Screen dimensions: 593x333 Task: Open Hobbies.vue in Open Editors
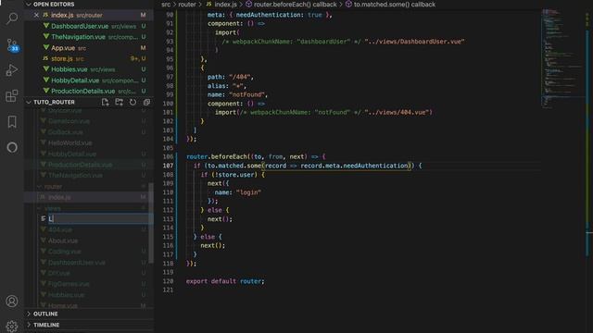click(89, 69)
